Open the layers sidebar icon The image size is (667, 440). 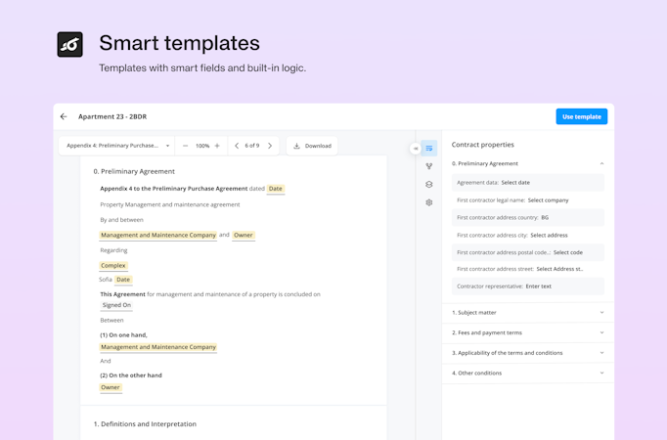[x=429, y=184]
